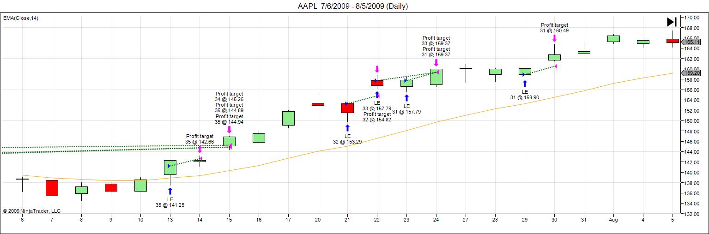The width and height of the screenshot is (709, 234).
Task: Select the chart title AAPL 7/6/2009 - 8/5/2009
Action: [353, 6]
